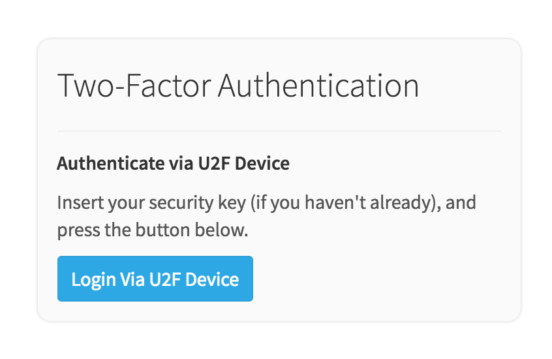Click the Login Via U2F Device button
552x359 pixels.
pyautogui.click(x=155, y=279)
